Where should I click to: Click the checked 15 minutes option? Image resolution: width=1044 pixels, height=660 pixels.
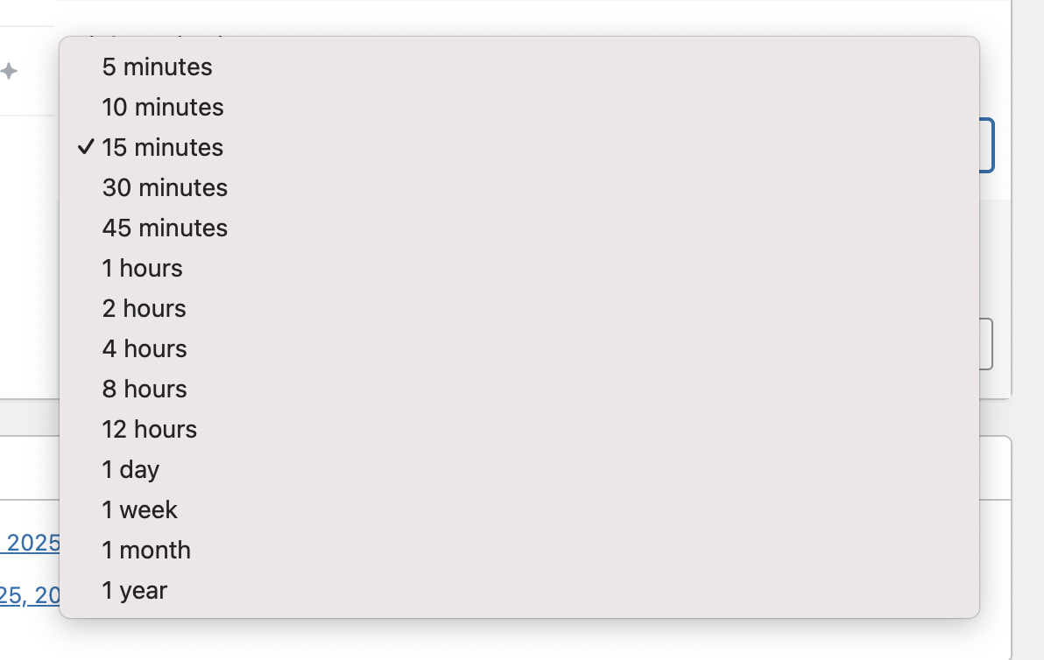162,147
